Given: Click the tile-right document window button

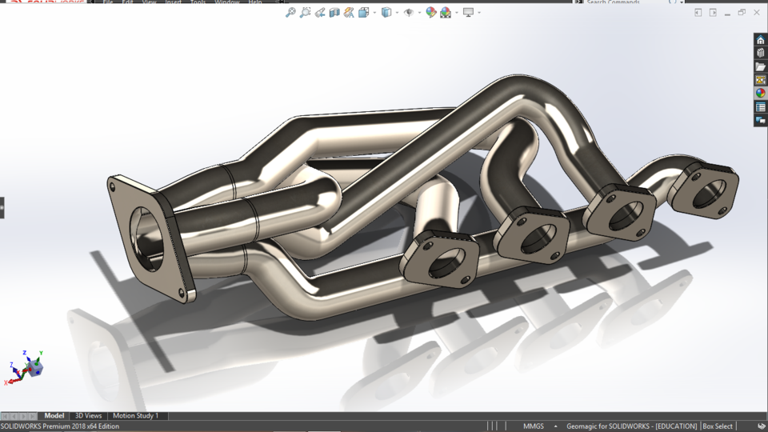Looking at the screenshot, I should tap(713, 13).
